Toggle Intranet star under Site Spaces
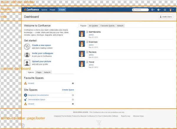 [x=73, y=104]
